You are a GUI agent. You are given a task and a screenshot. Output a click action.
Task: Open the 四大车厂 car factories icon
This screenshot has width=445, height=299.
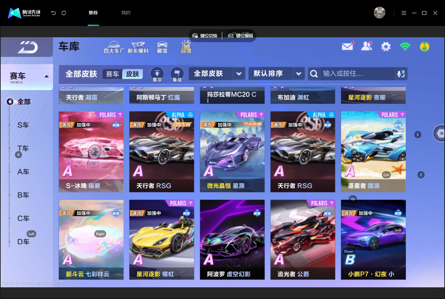point(114,47)
